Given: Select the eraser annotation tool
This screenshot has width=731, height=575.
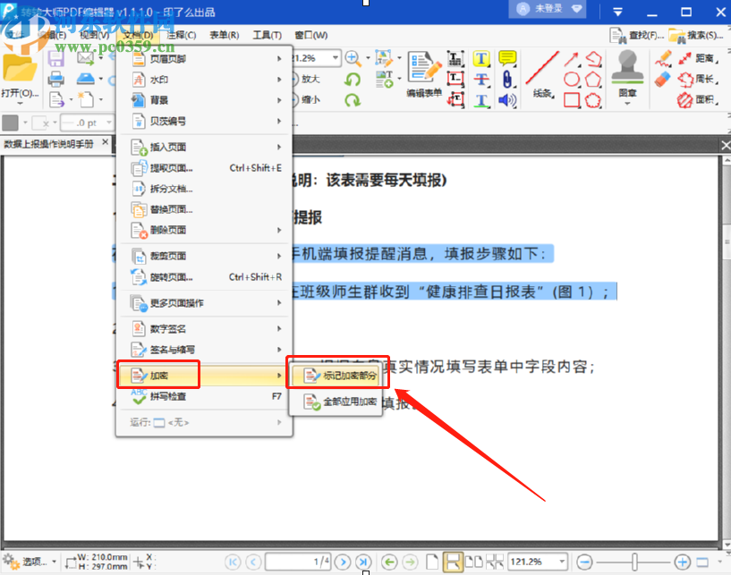Looking at the screenshot, I should coord(663,79).
